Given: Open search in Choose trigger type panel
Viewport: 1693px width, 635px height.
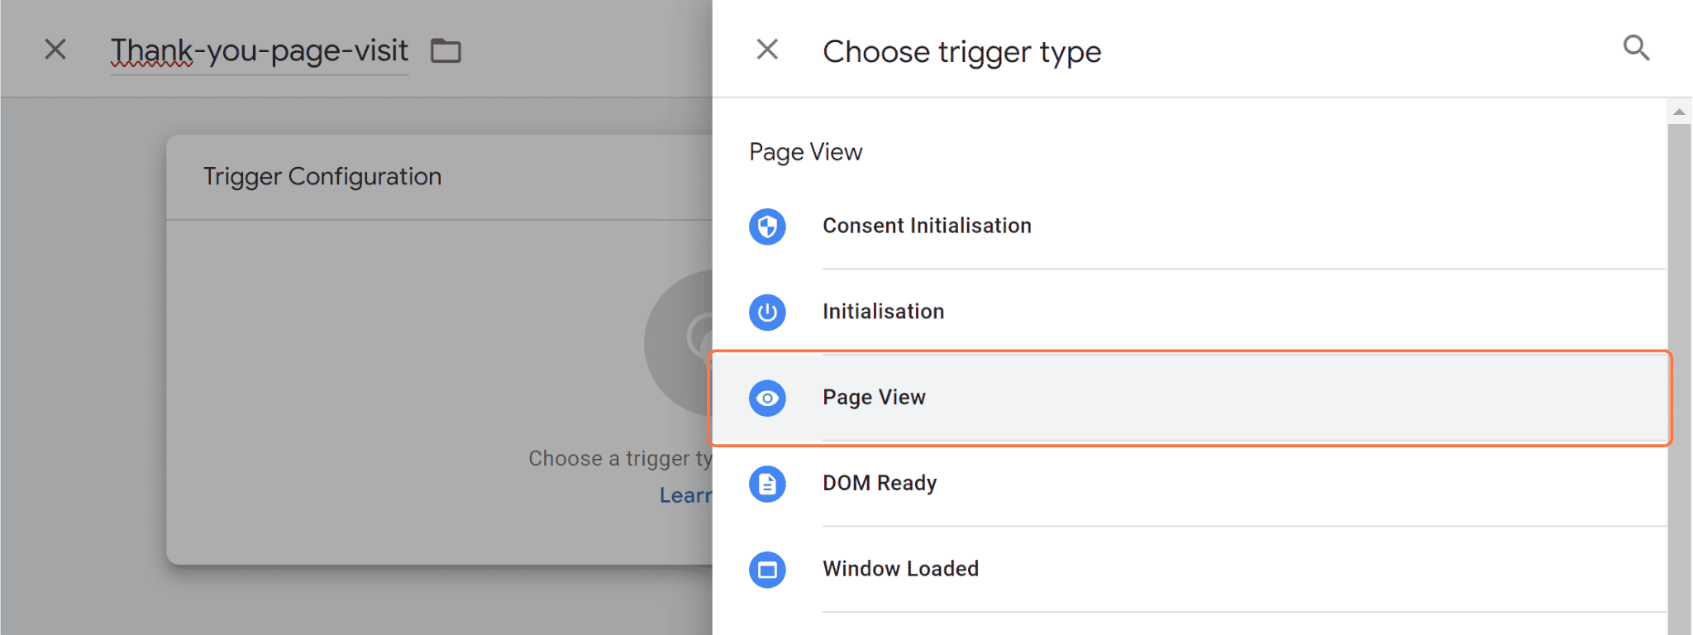Looking at the screenshot, I should coord(1636,49).
